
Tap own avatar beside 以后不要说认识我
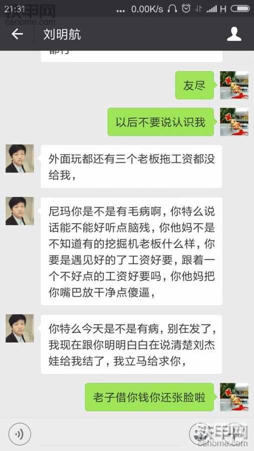coord(234,122)
